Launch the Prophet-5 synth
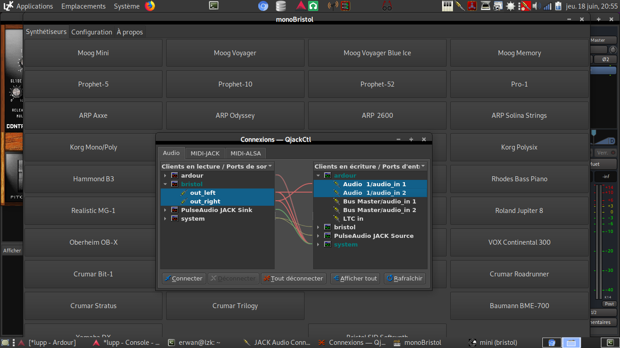Image resolution: width=620 pixels, height=348 pixels. coord(93,84)
